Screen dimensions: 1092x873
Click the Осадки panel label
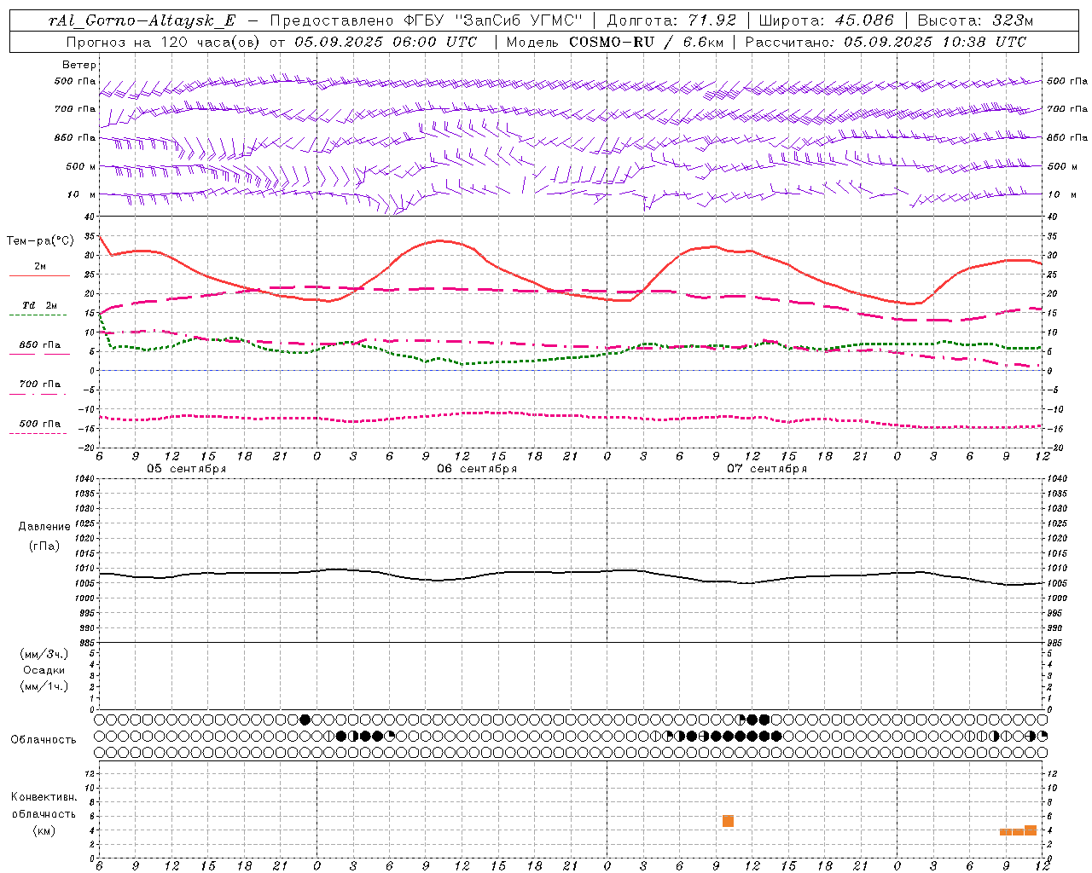(44, 670)
